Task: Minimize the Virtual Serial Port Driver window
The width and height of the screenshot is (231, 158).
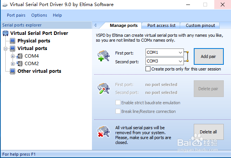Action: click(188, 5)
